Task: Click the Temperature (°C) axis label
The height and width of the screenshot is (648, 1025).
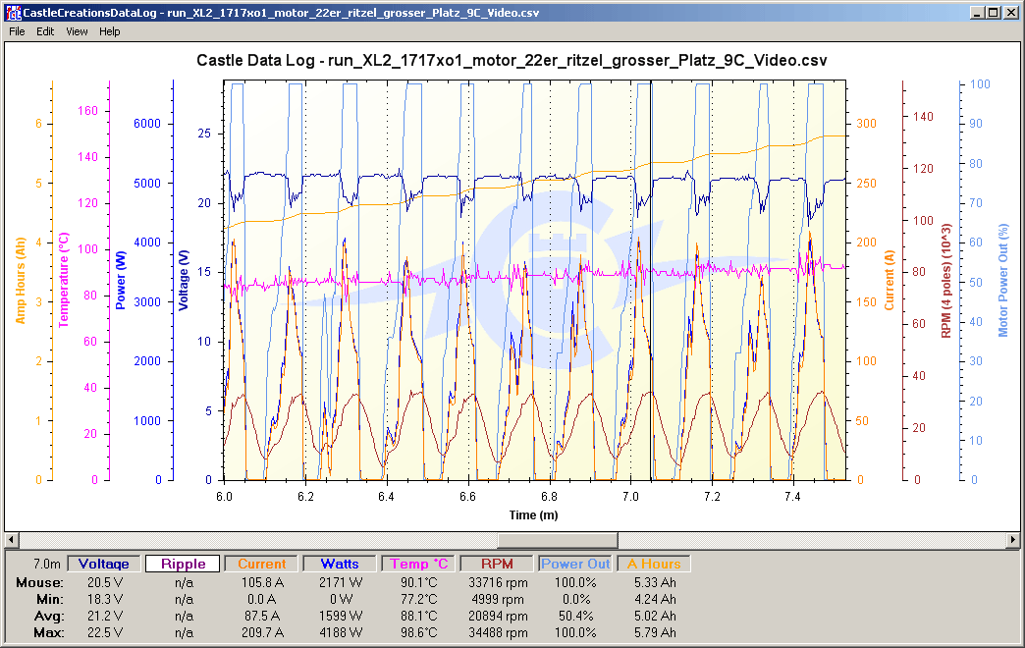Action: click(x=64, y=280)
